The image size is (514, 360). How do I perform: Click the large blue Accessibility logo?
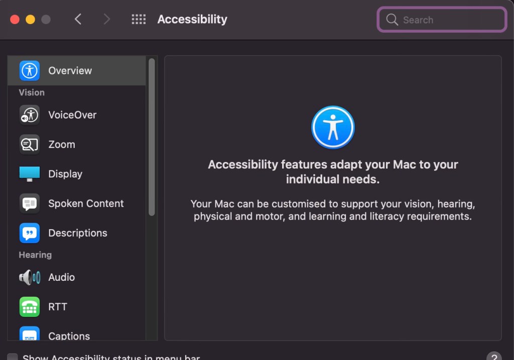(333, 127)
